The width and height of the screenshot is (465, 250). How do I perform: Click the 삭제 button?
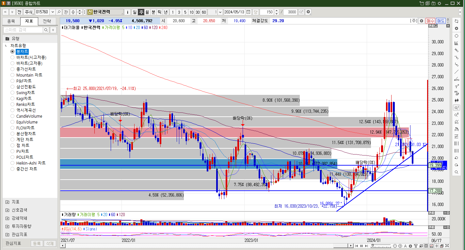(x=50, y=243)
